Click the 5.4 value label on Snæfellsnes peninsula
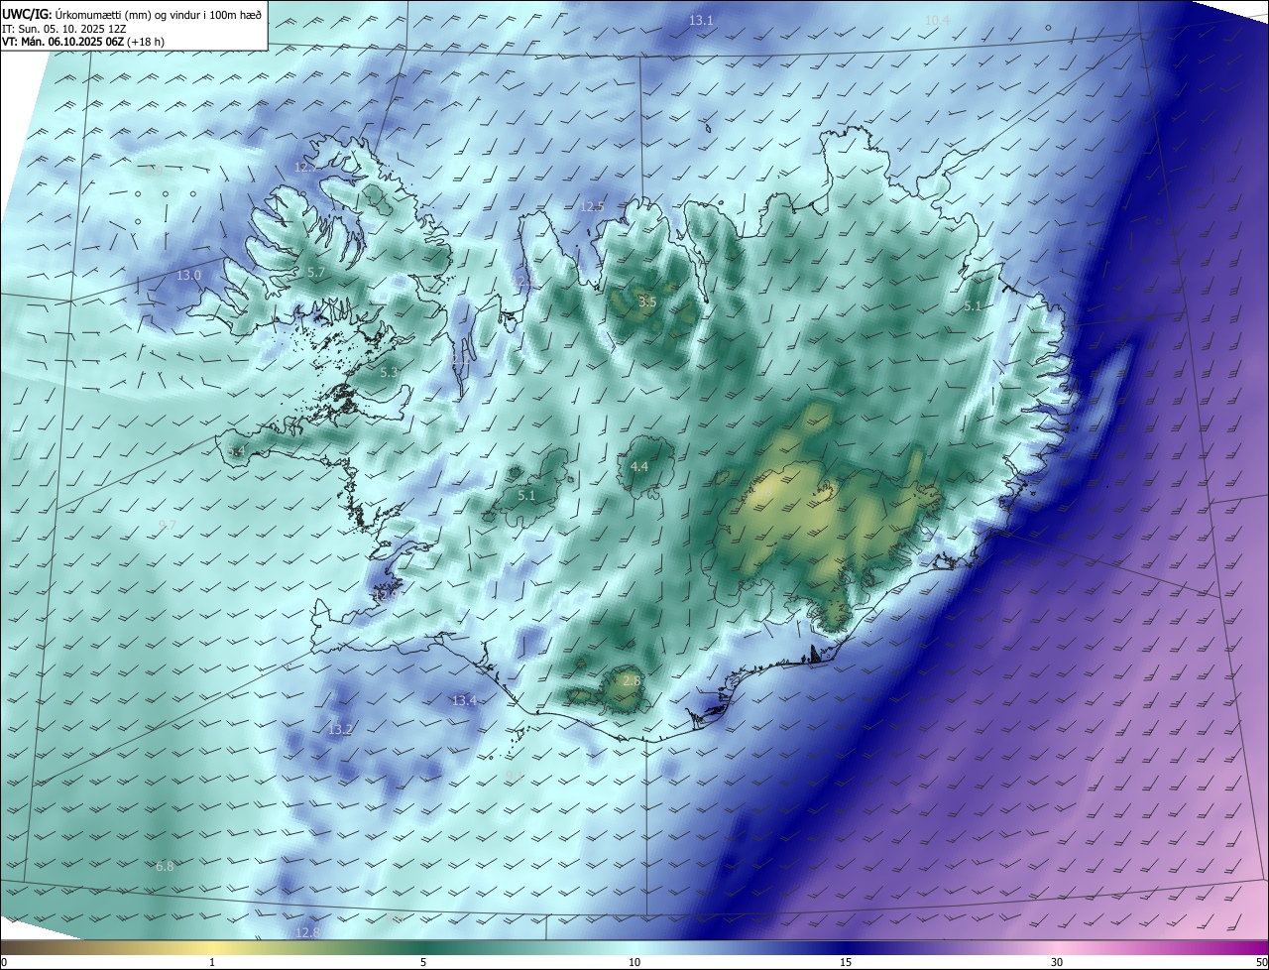Viewport: 1269px width, 970px height. tap(236, 451)
